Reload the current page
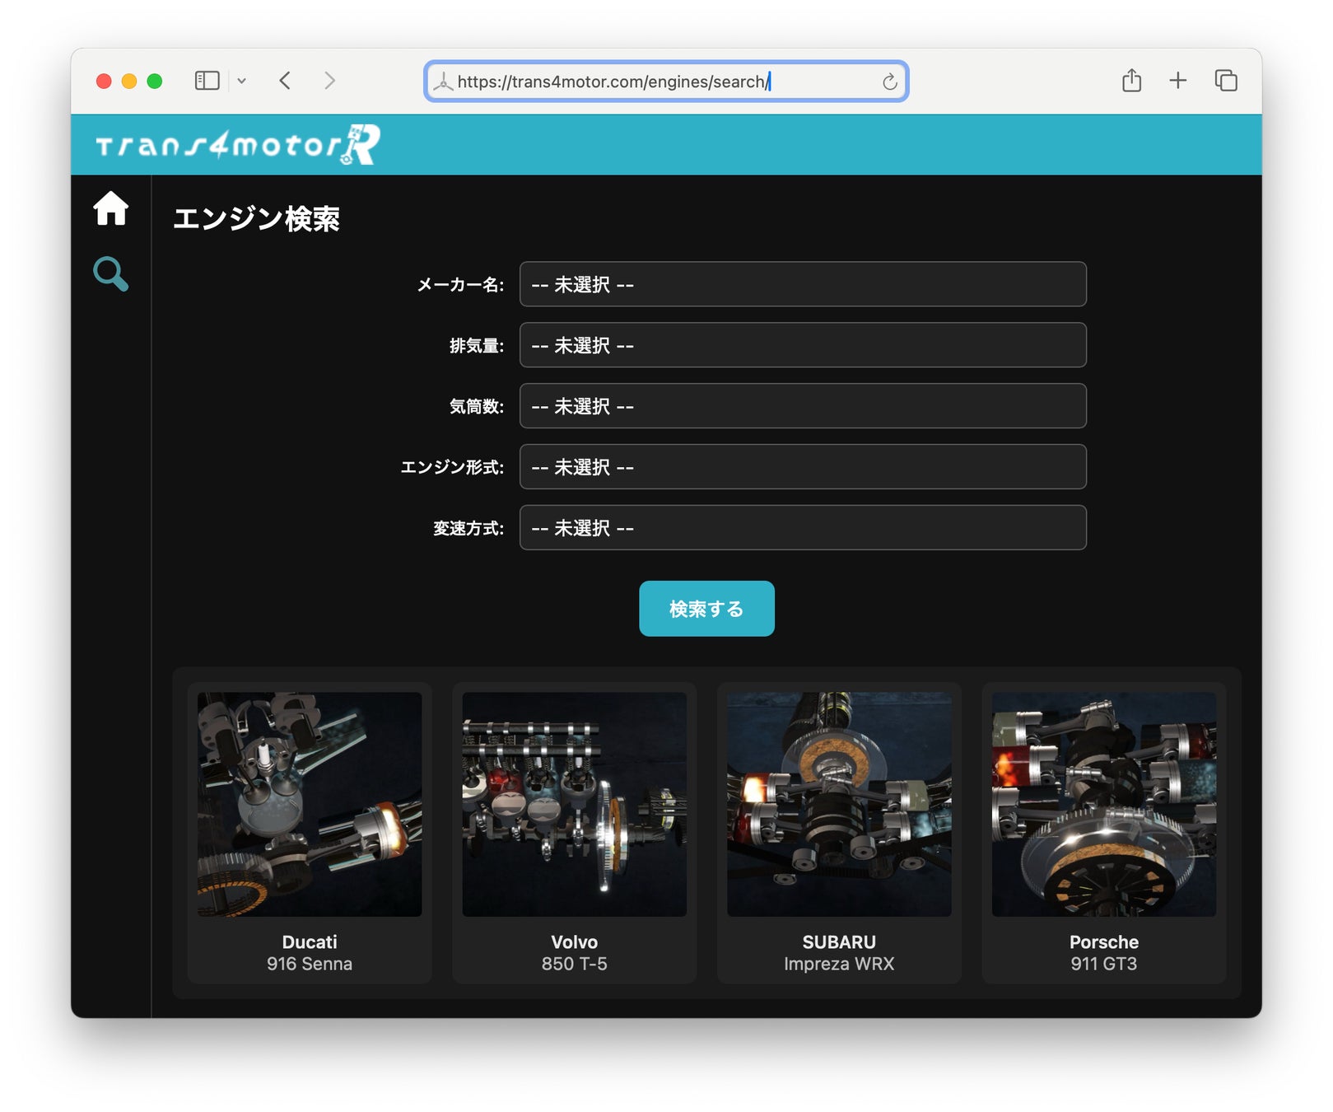 [889, 82]
